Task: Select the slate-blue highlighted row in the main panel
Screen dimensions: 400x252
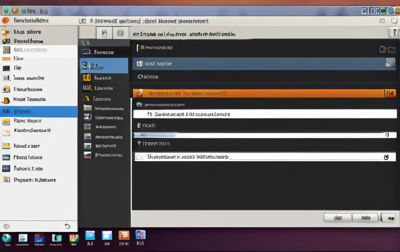Action: pyautogui.click(x=264, y=64)
